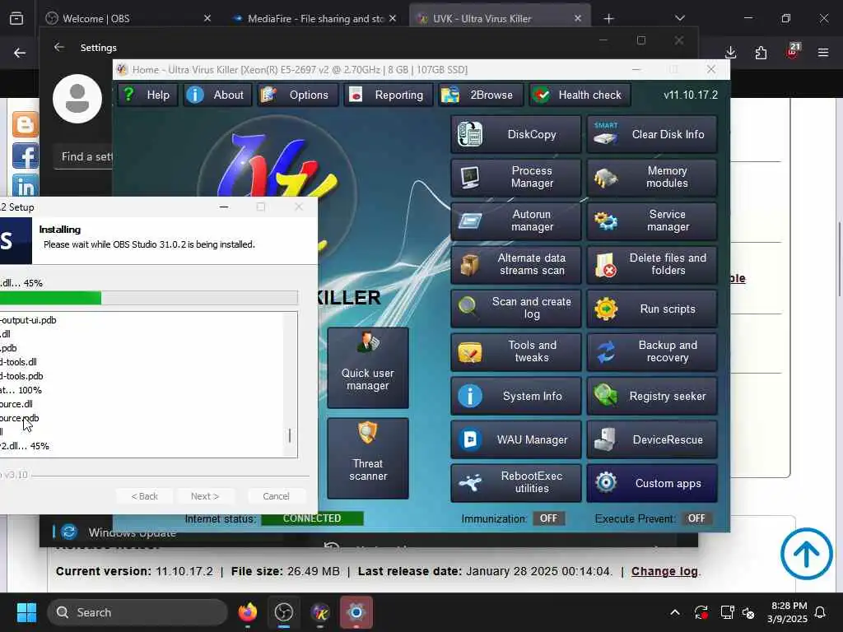This screenshot has width=843, height=632.
Task: Open UVK Help menu
Action: [147, 95]
